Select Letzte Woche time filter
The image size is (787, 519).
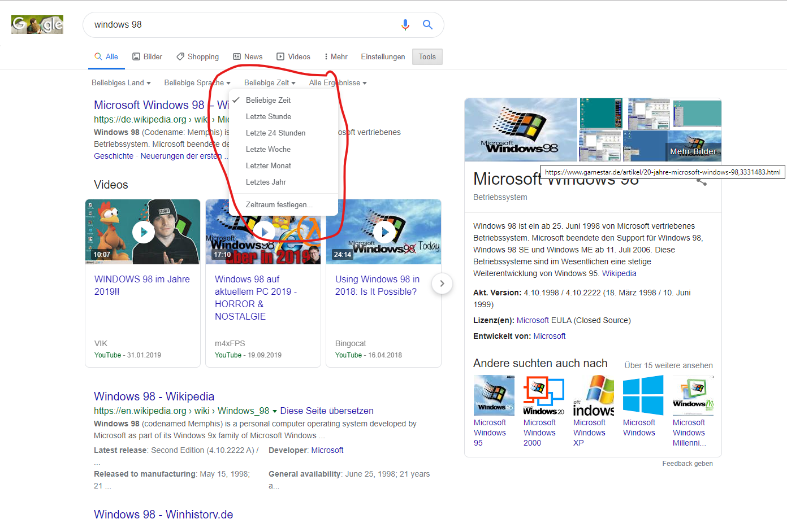pos(284,149)
